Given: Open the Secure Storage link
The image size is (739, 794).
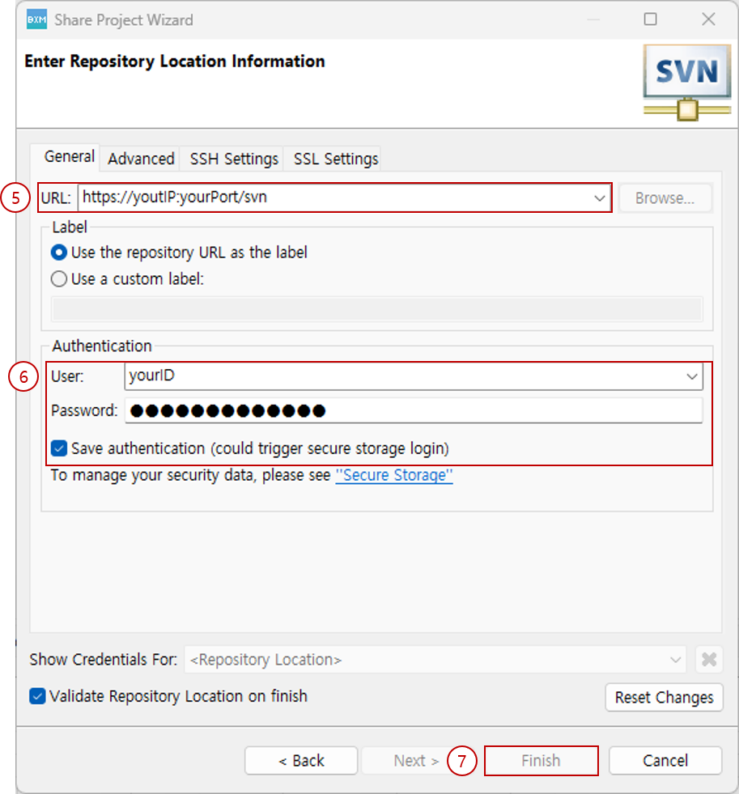Looking at the screenshot, I should click(x=394, y=475).
